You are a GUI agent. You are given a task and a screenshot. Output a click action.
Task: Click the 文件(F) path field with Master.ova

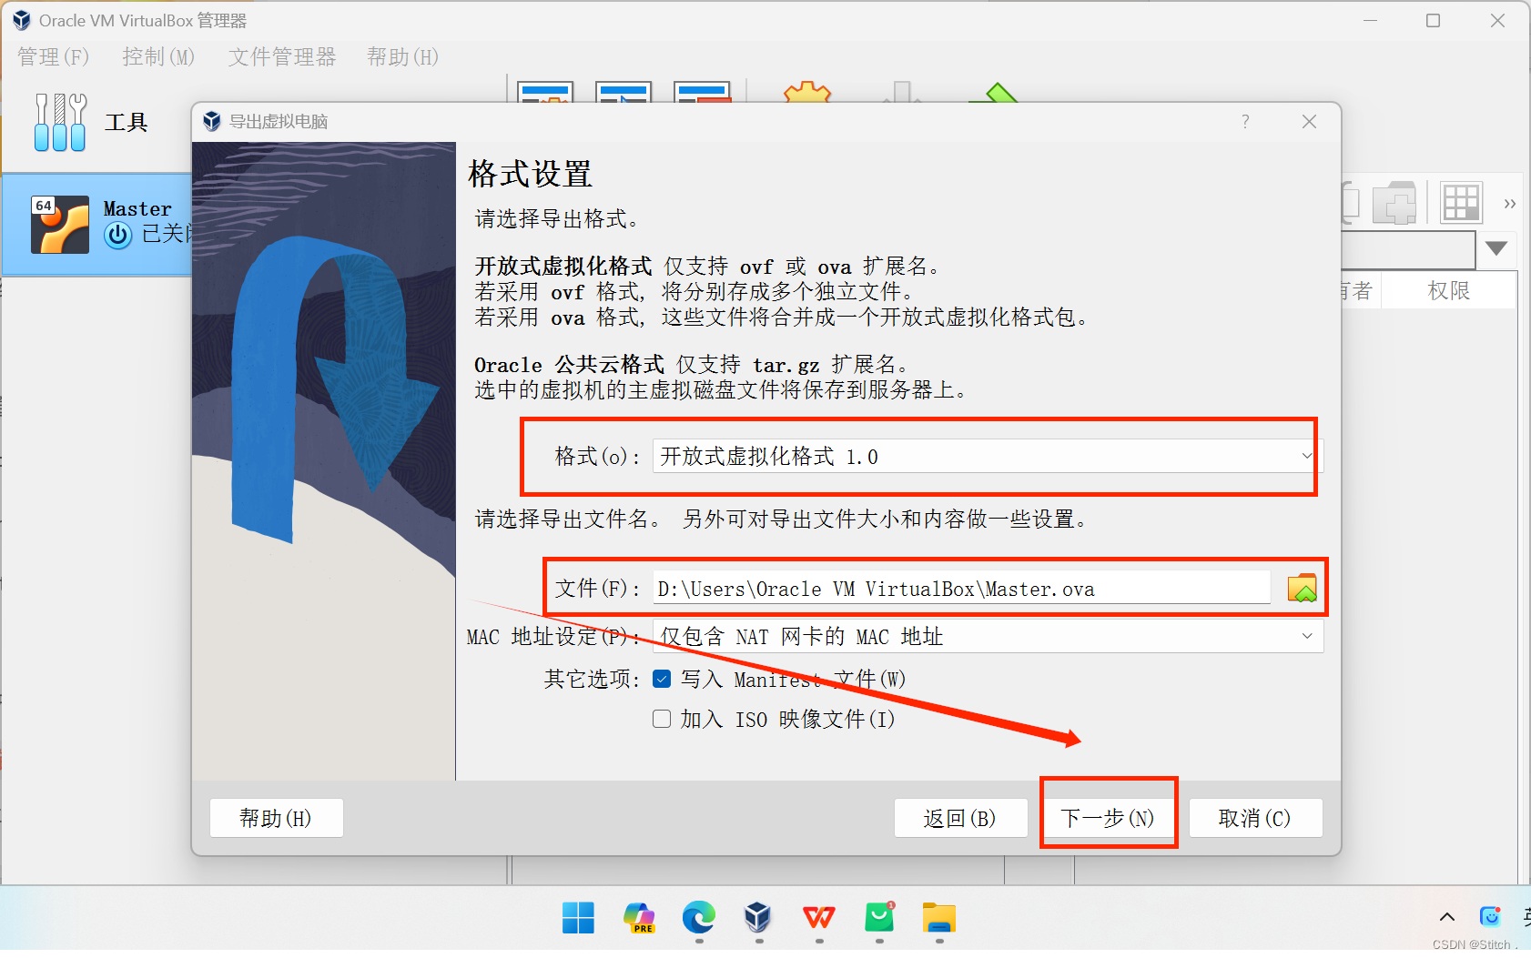point(961,589)
